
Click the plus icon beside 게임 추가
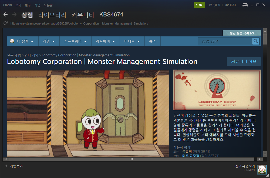click(x=6, y=166)
